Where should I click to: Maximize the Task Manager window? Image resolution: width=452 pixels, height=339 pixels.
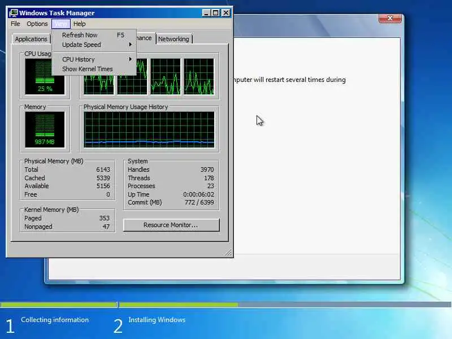click(216, 13)
